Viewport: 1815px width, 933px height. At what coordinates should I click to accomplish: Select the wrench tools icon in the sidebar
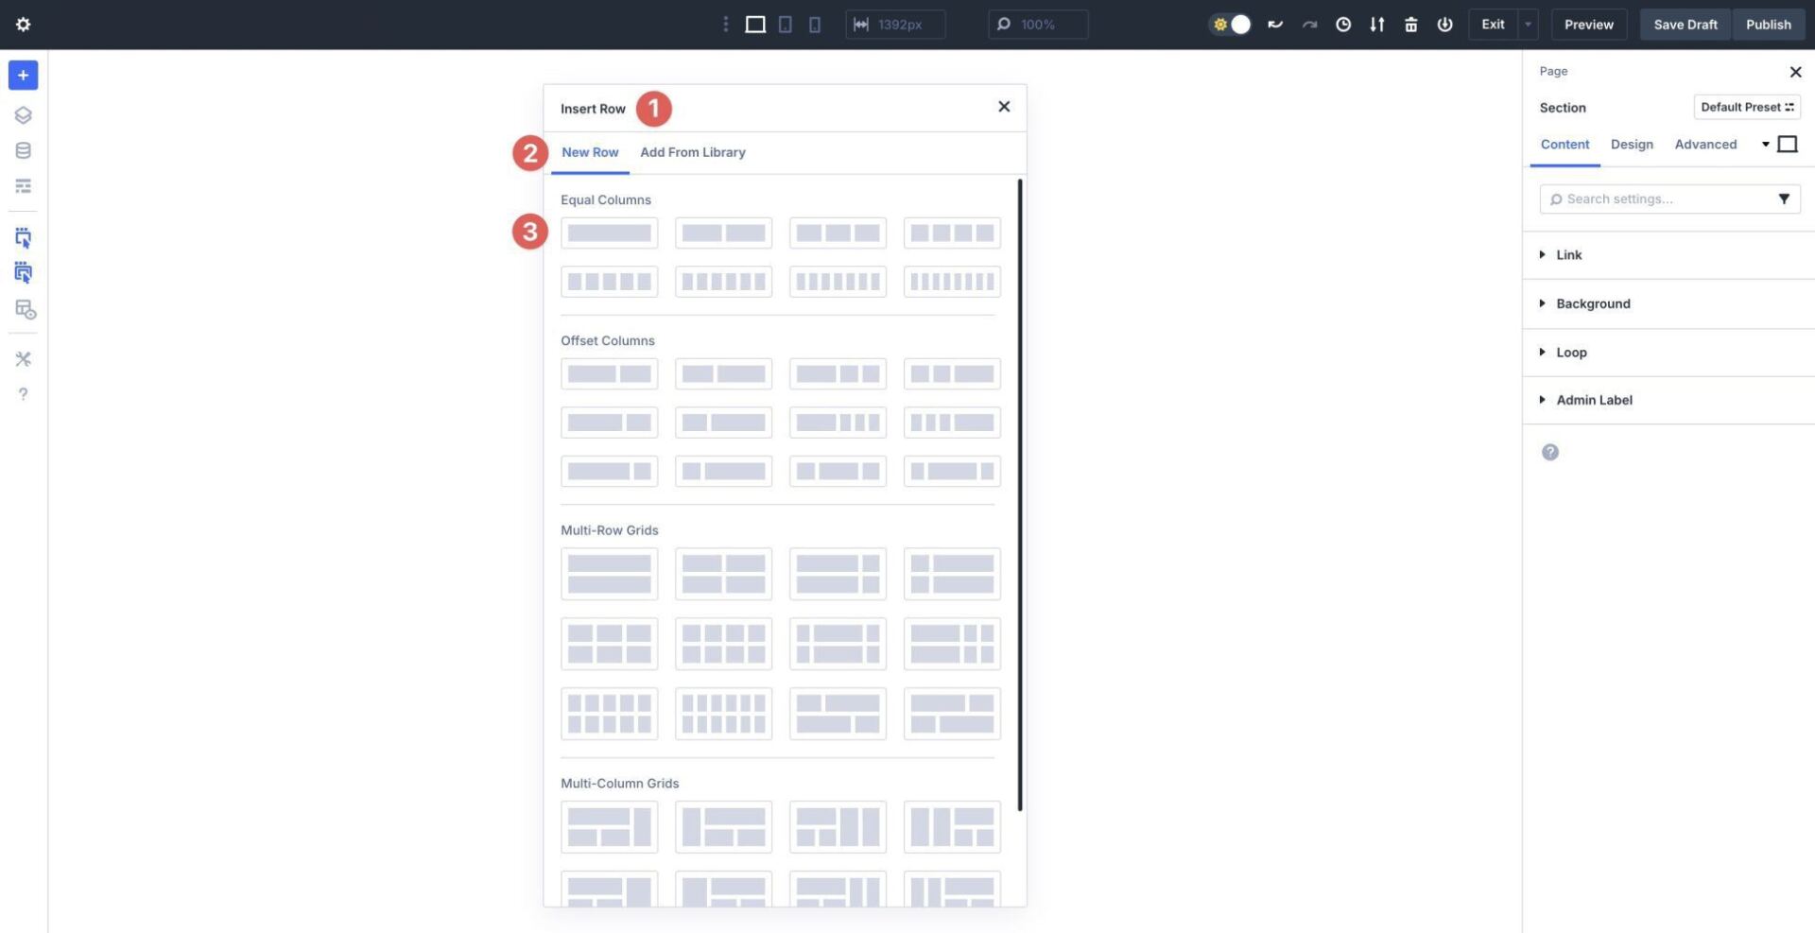tap(23, 358)
